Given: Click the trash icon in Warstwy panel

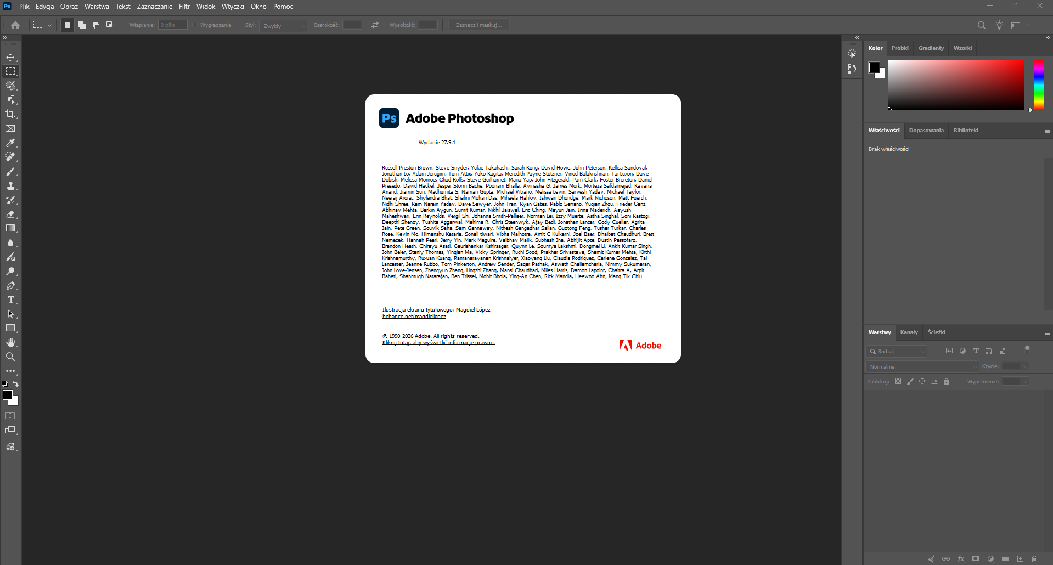Looking at the screenshot, I should click(x=1034, y=559).
